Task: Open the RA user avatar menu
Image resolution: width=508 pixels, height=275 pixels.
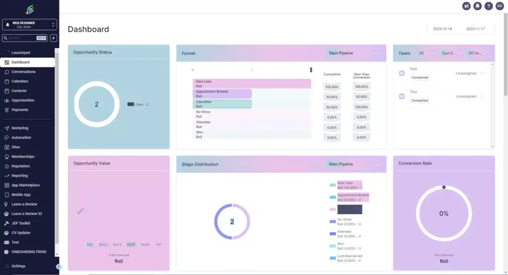Action: coord(500,6)
